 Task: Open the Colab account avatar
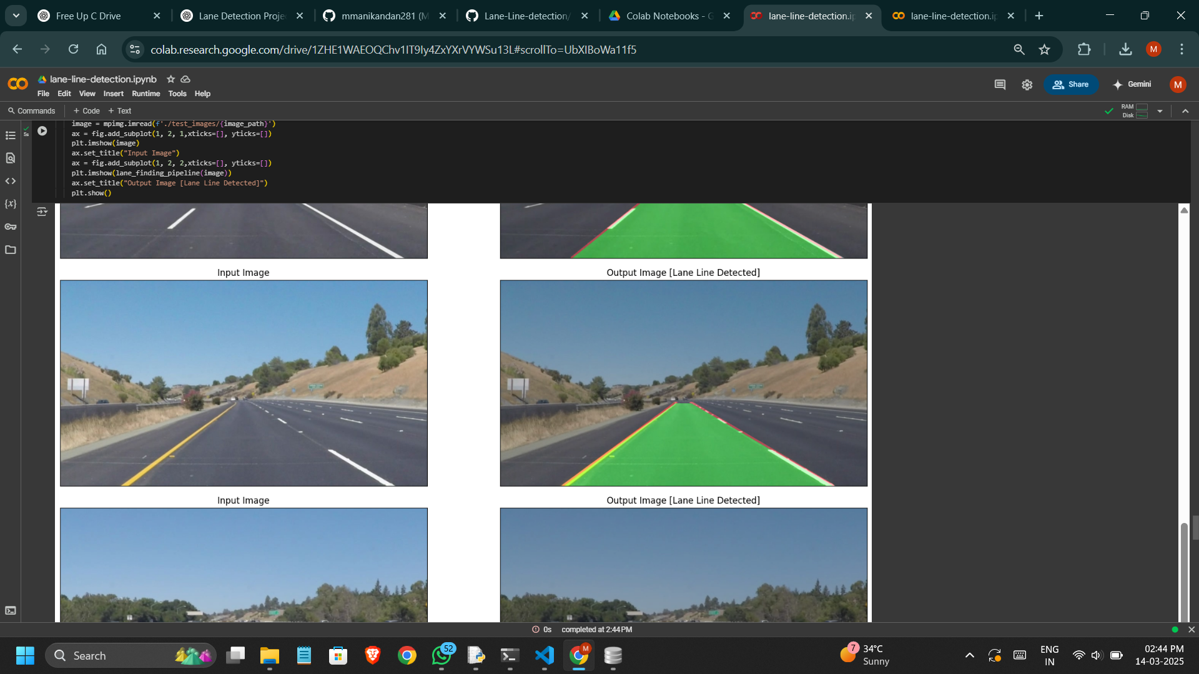click(x=1178, y=84)
